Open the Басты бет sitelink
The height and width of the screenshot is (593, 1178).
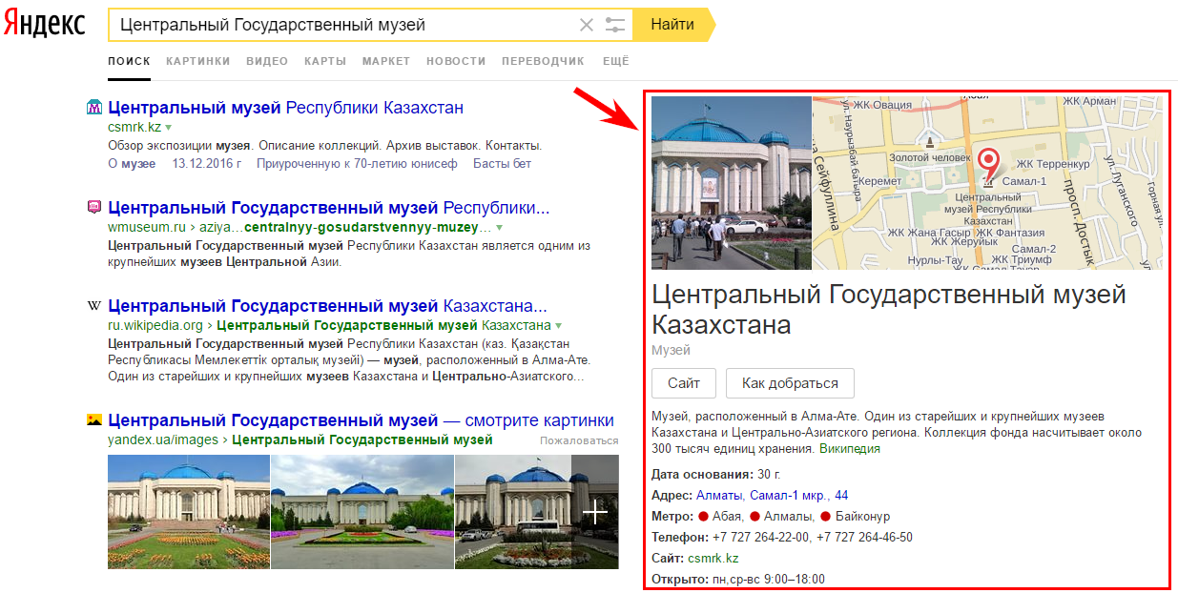pyautogui.click(x=502, y=164)
